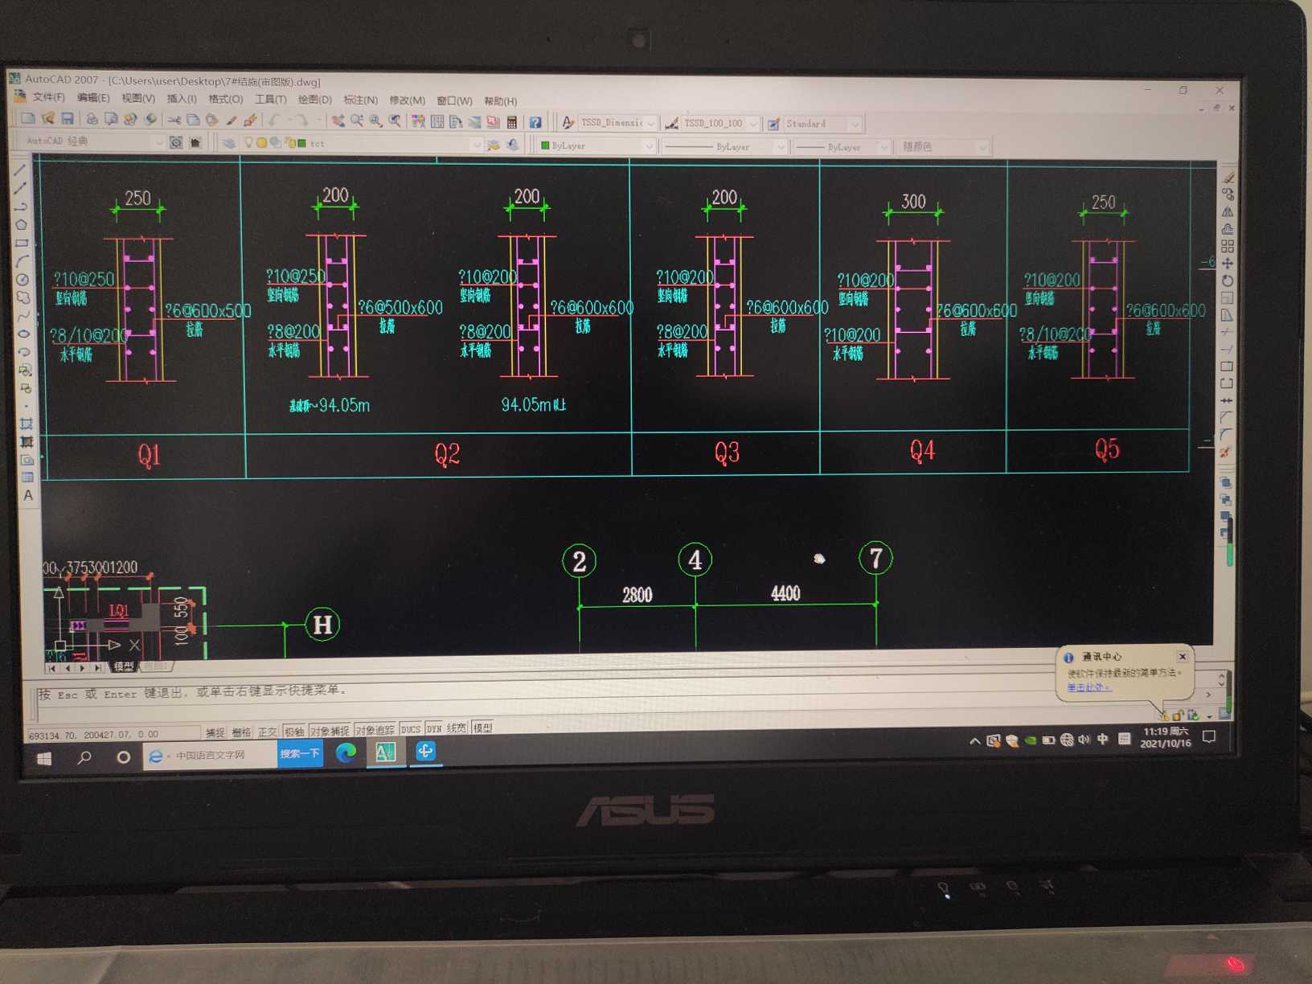Open the 绘图(D) menu
Image resolution: width=1312 pixels, height=984 pixels.
tap(314, 100)
